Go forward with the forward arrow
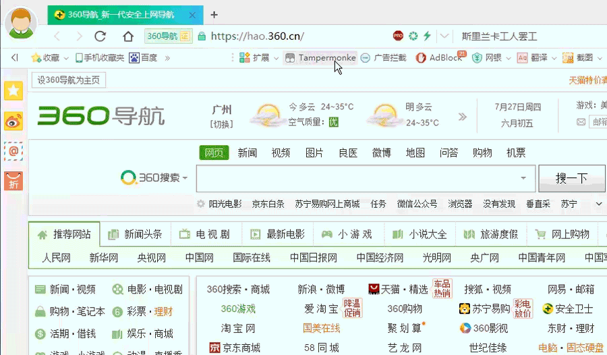607x355 pixels. click(x=79, y=36)
